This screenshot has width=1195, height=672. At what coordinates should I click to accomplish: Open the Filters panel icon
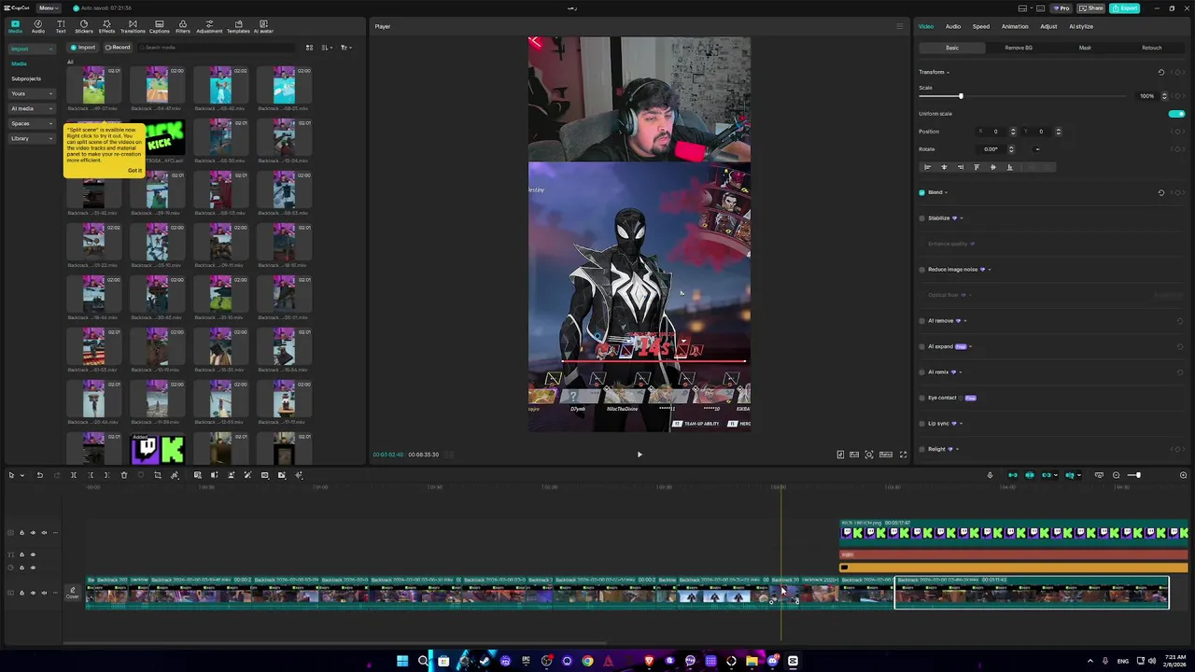(182, 26)
